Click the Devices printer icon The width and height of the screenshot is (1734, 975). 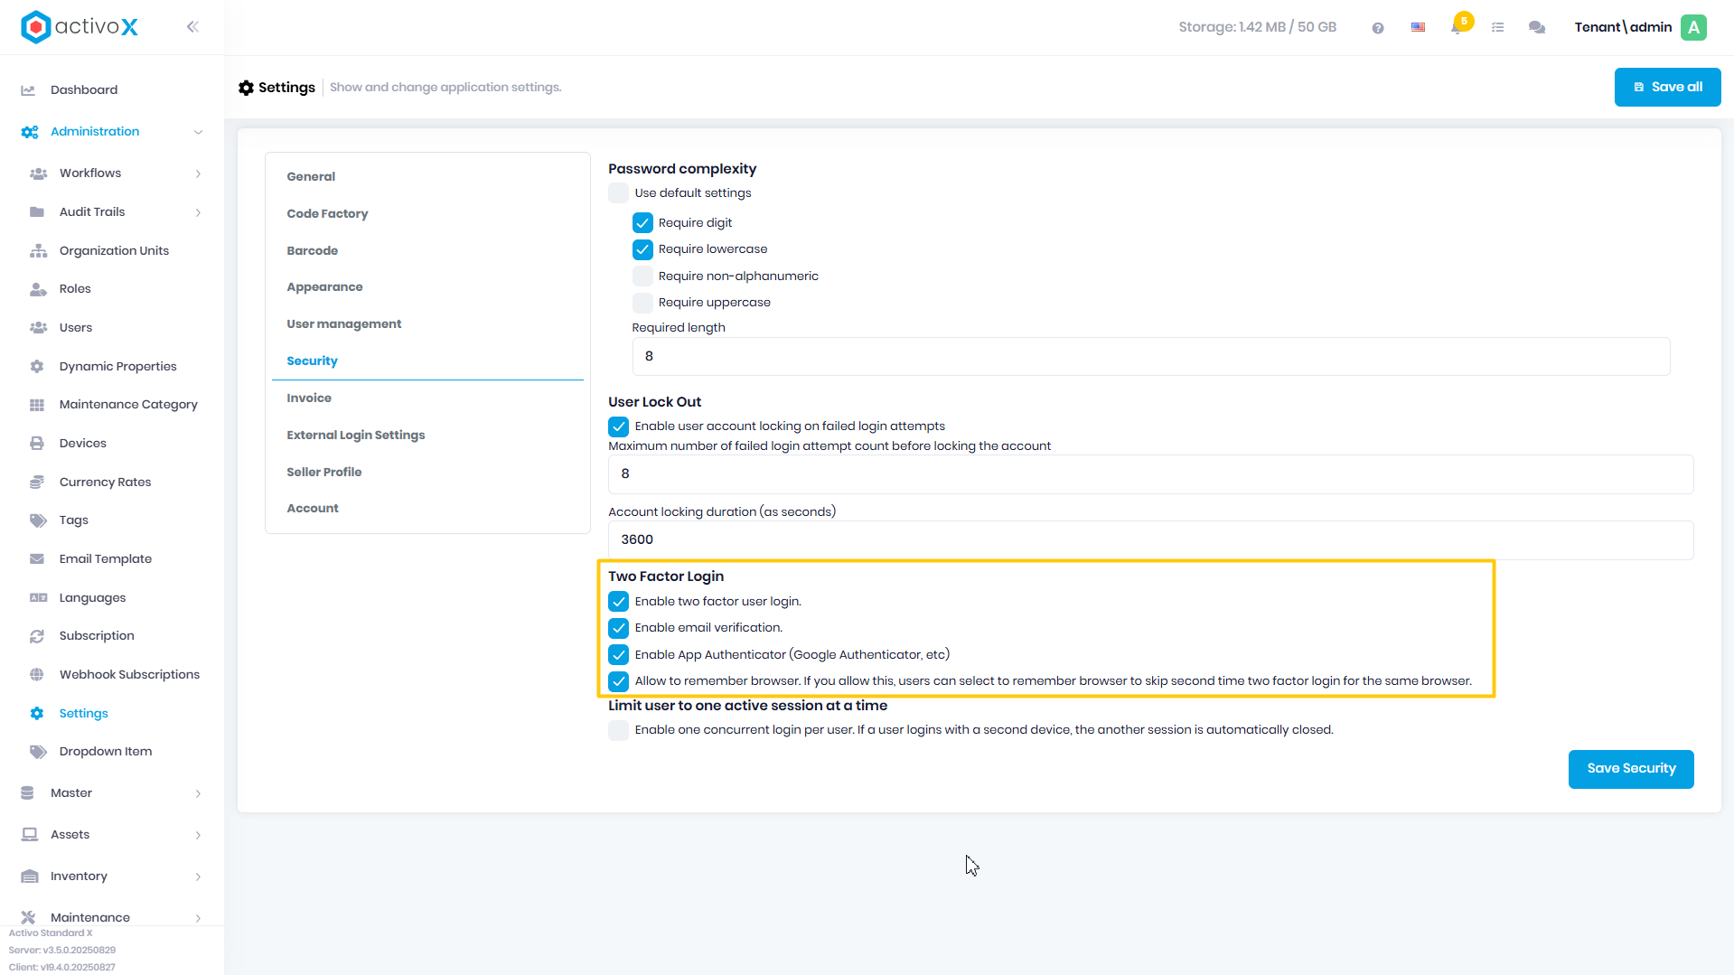pyautogui.click(x=37, y=444)
